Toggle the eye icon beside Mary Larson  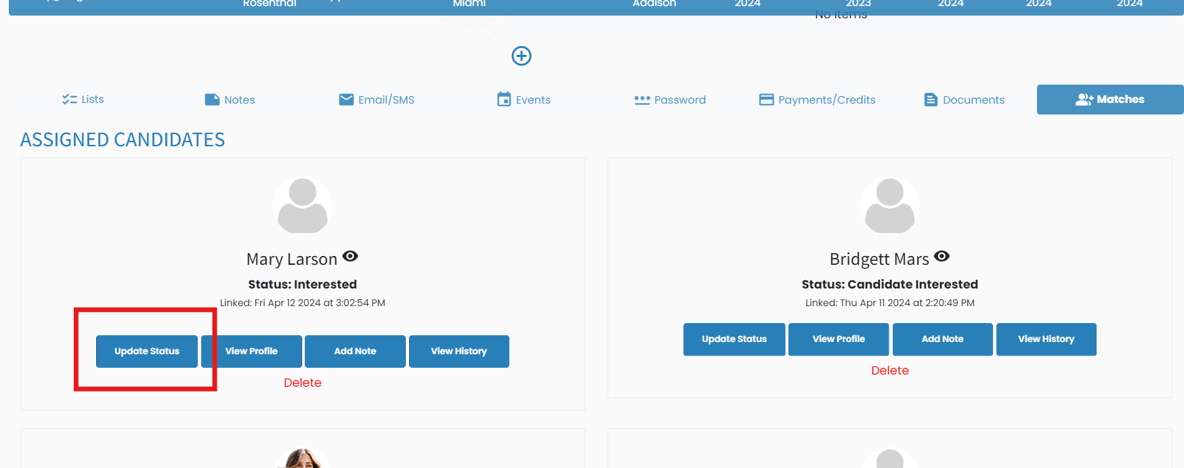click(350, 256)
